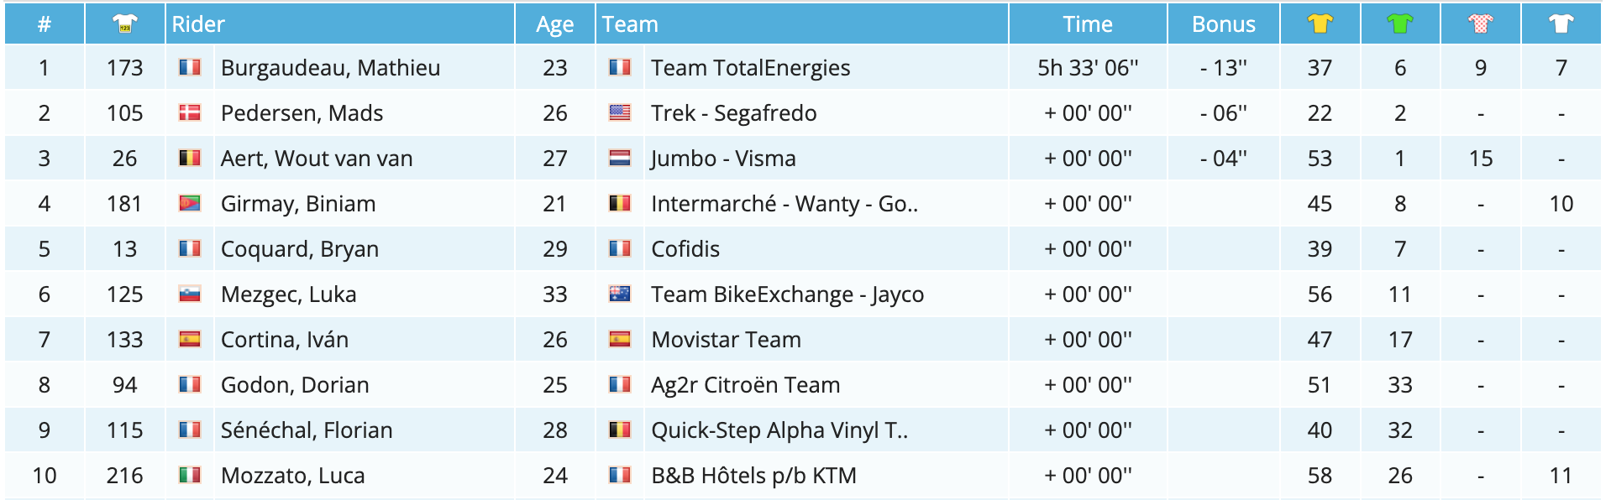Screen dimensions: 1611x500
Task: Sort by white jersey column icon
Action: pos(1561,24)
